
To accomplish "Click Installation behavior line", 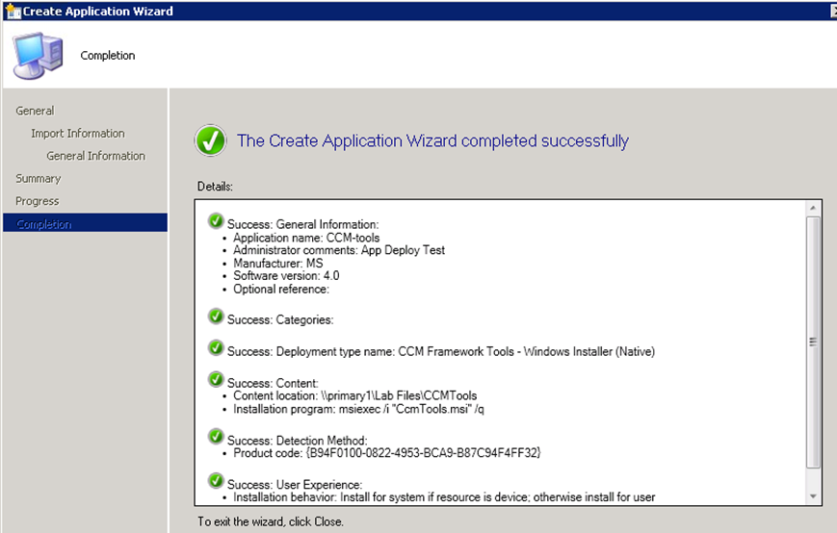I will pos(444,497).
